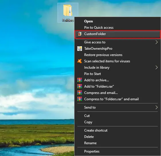Expand the Give access to submenu arrow
The width and height of the screenshot is (161, 156).
(156, 42)
